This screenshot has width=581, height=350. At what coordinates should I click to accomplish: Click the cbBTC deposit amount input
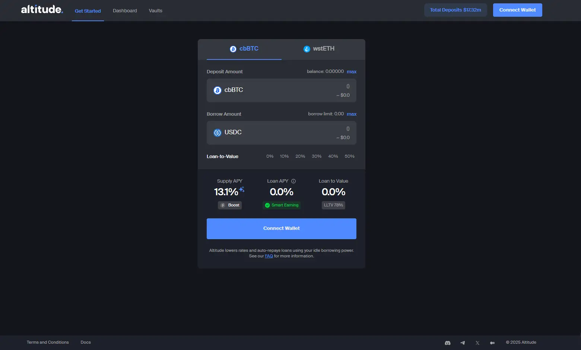tap(282, 90)
